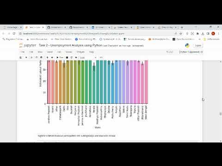Open the Help menu in Jupyter
222x166 pixels.
92,52
